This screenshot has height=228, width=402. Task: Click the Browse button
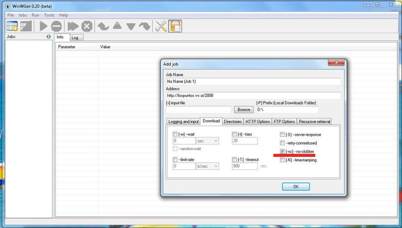[243, 110]
